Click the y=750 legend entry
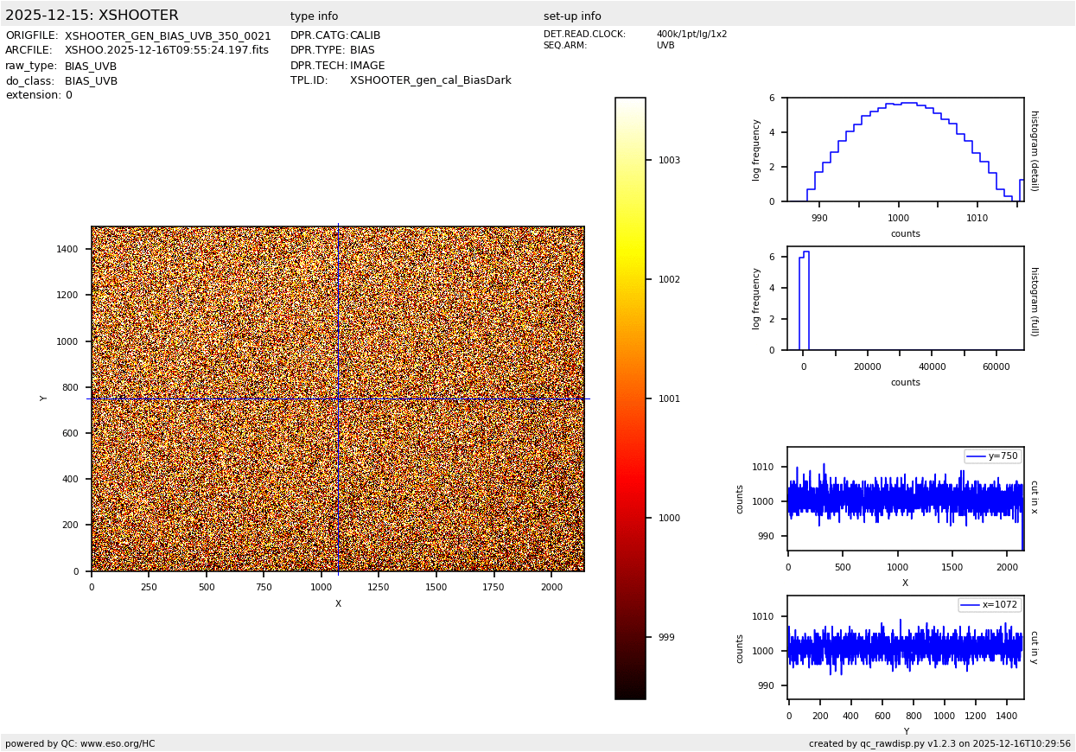Screen dimensions: 1076x752 992,456
